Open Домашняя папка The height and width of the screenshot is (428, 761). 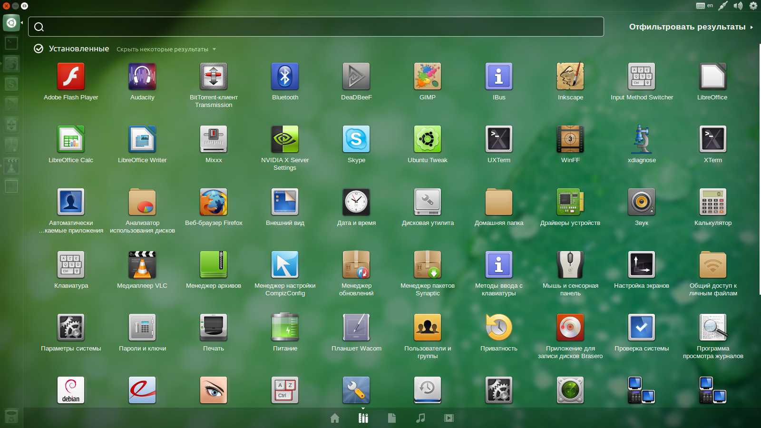coord(499,202)
